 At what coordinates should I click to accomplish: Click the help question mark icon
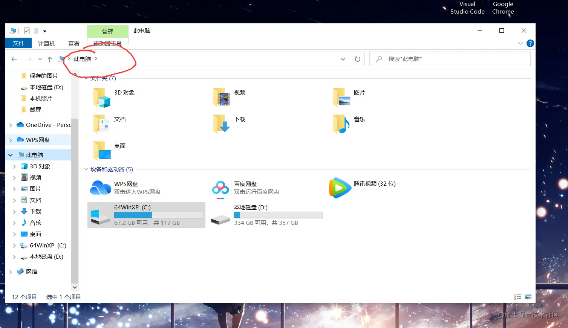click(530, 43)
